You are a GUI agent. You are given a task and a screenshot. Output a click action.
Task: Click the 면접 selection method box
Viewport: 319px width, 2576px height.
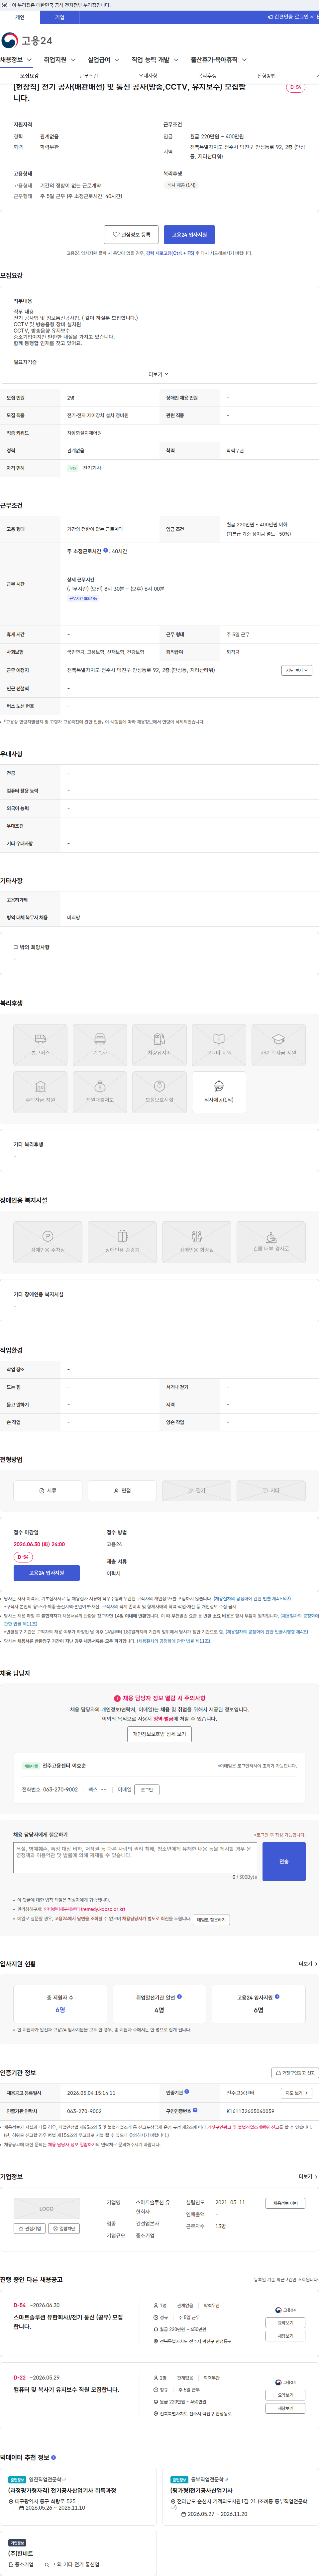click(122, 1490)
